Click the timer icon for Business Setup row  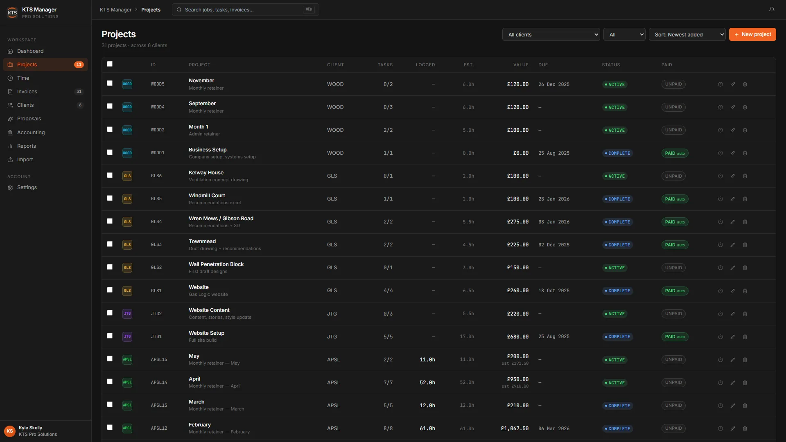coord(720,153)
